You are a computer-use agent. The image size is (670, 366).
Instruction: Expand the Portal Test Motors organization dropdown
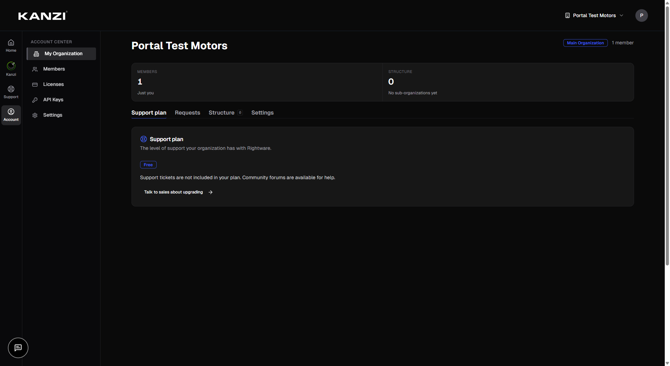(x=594, y=15)
